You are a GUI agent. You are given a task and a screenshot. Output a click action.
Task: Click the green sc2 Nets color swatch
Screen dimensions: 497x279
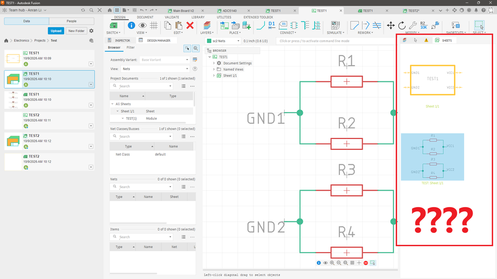209,41
